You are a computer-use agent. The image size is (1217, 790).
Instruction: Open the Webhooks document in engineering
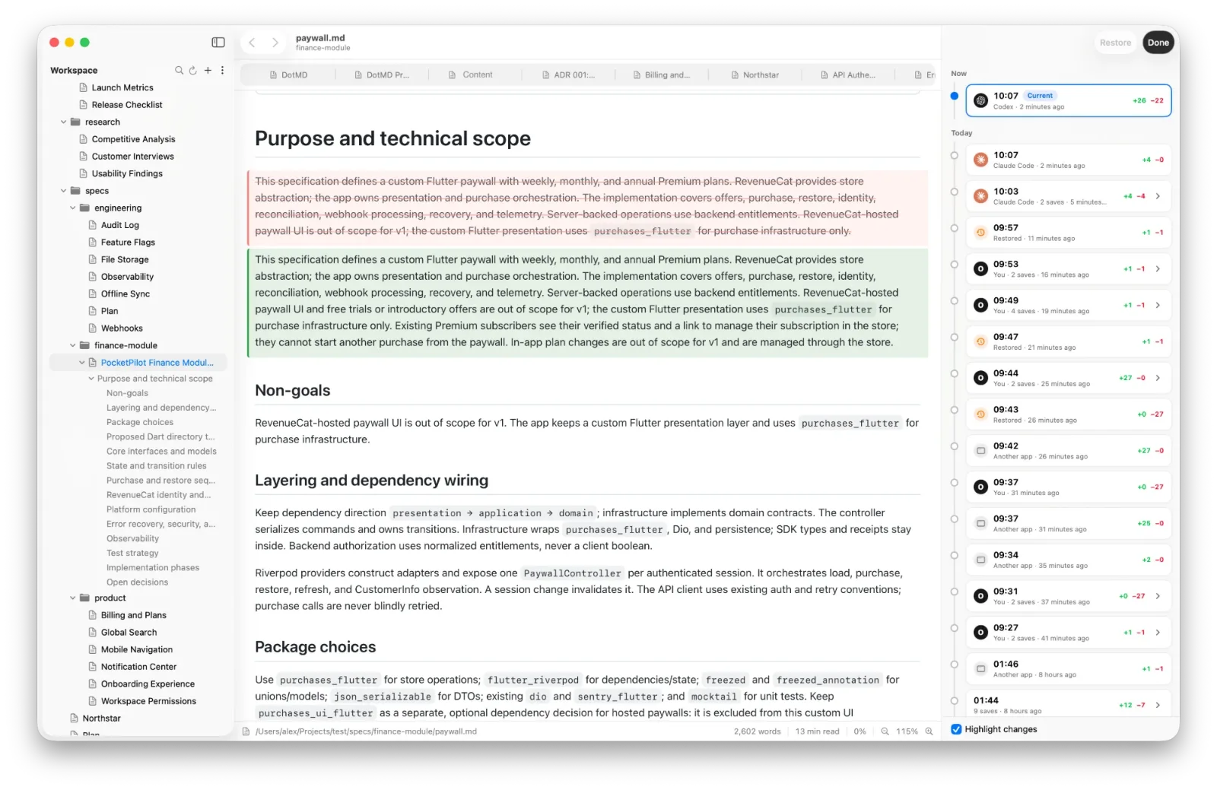click(x=122, y=328)
